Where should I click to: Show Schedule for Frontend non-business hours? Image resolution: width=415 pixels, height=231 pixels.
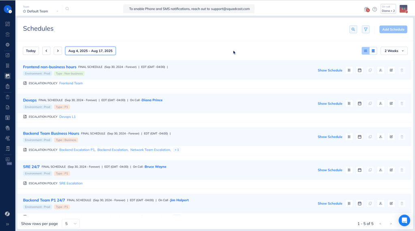point(330,70)
